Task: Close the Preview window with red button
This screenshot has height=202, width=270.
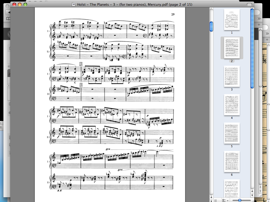Action: (x=14, y=4)
